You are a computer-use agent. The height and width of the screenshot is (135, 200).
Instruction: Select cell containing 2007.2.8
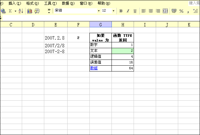56,38
